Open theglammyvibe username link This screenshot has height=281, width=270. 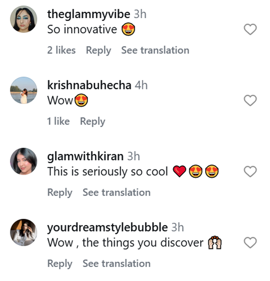(89, 14)
